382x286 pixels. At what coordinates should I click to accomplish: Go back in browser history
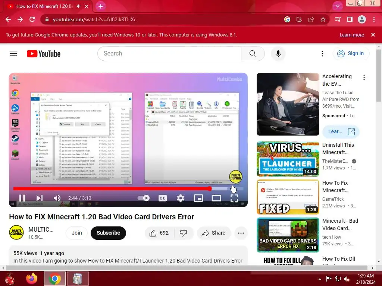tap(8, 19)
